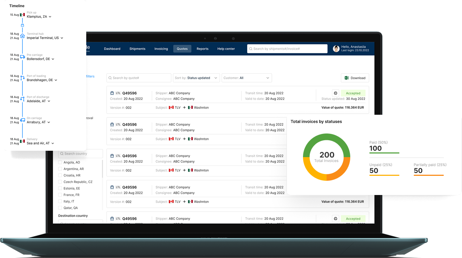Image resolution: width=462 pixels, height=258 pixels.
Task: Open quote Q49596 in the first row
Action: 129,93
